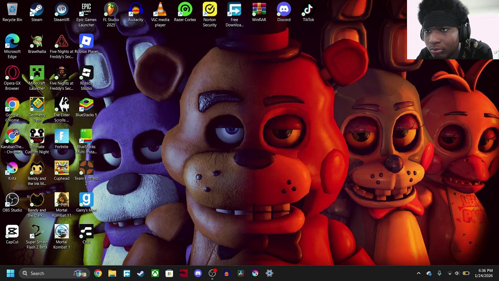Launch the Krita desktop shortcut
Image resolution: width=499 pixels, height=281 pixels.
coord(12,171)
